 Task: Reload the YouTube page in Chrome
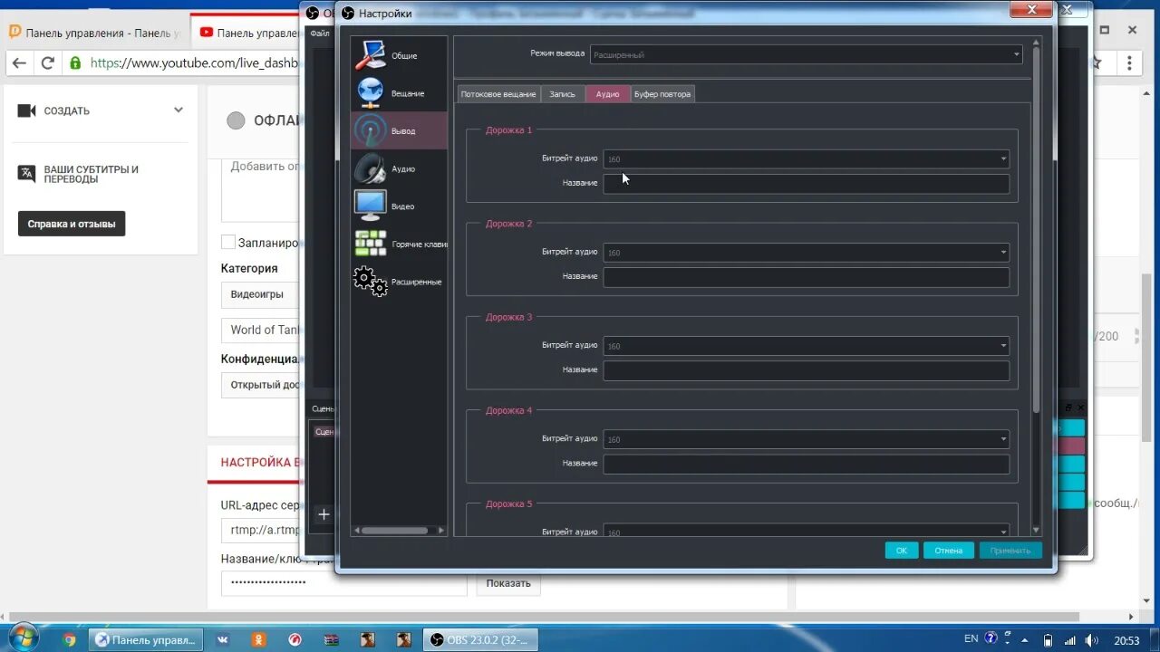[x=48, y=63]
